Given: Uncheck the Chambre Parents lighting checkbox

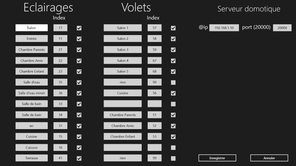Looking at the screenshot, I should (79, 50).
